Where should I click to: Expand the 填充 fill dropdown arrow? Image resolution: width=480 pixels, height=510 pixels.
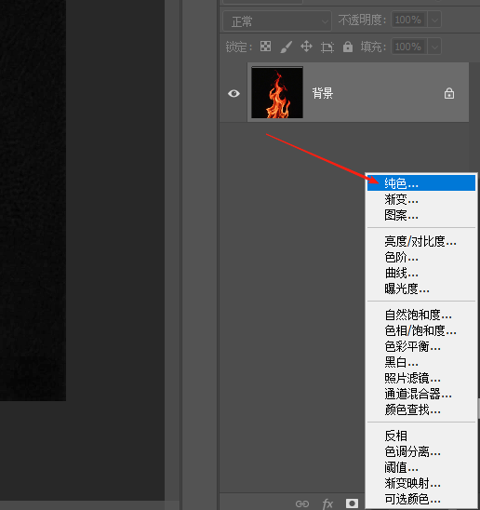click(434, 47)
